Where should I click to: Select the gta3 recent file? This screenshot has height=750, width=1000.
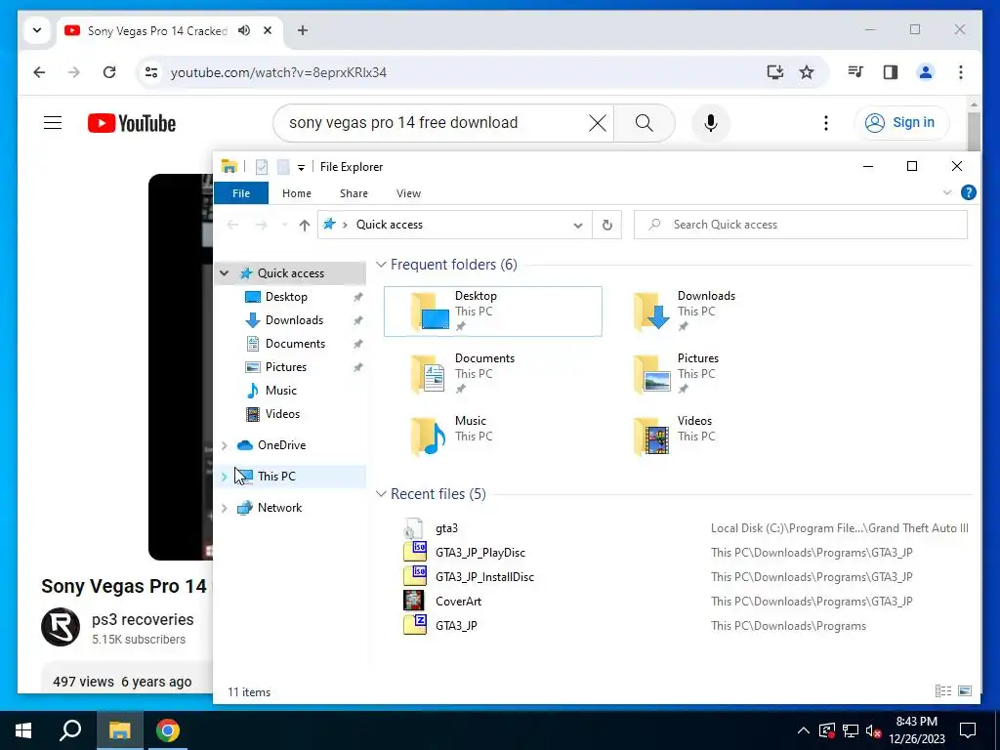[446, 528]
